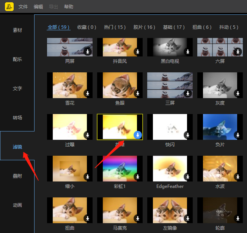Image resolution: width=247 pixels, height=233 pixels.
Task: Select the 水波 water ripple thumbnail
Action: click(220, 169)
